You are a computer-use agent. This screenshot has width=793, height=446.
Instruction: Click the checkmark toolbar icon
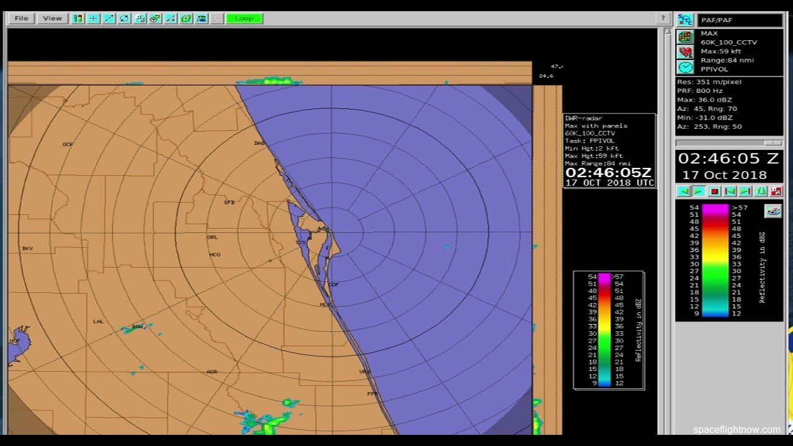click(x=156, y=19)
